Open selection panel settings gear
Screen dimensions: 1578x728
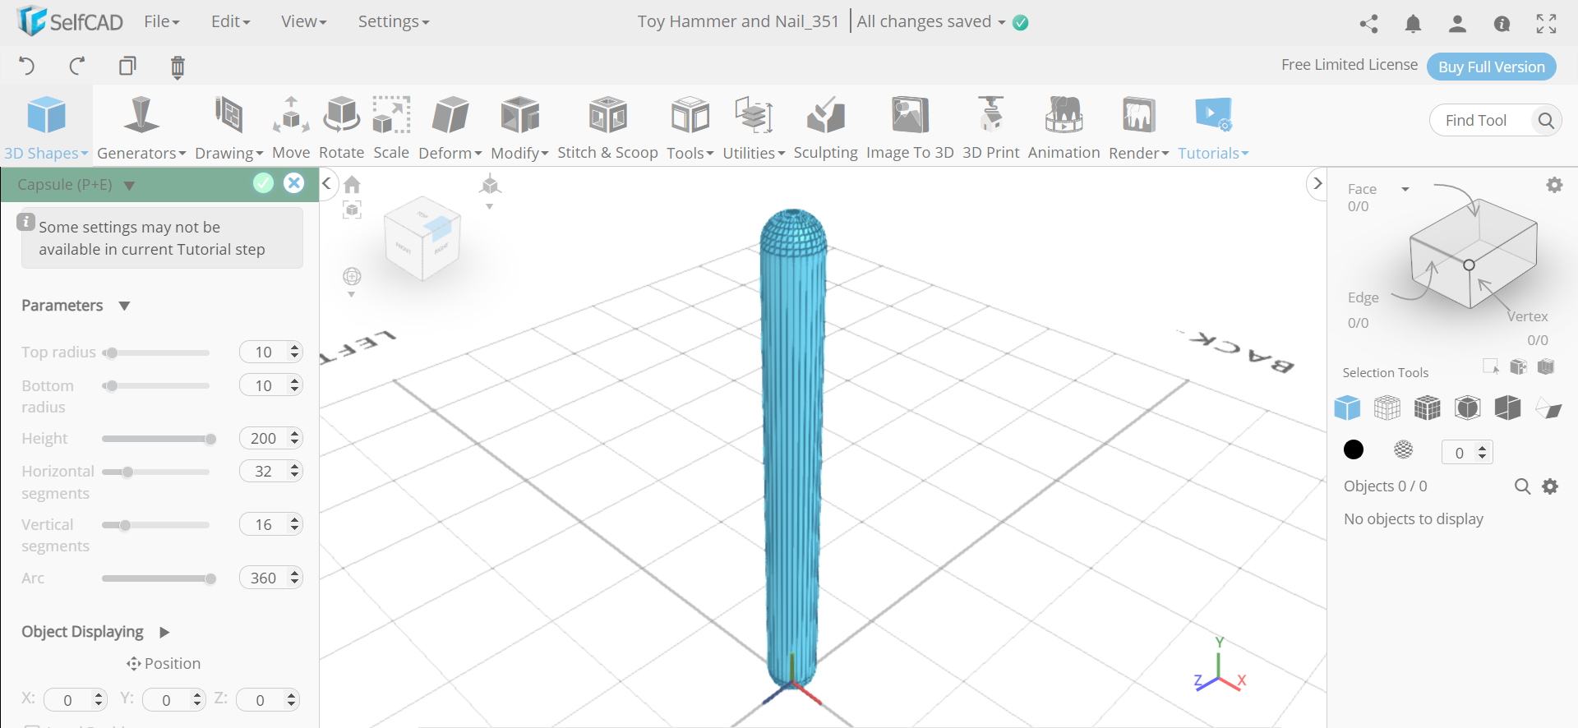(x=1554, y=185)
